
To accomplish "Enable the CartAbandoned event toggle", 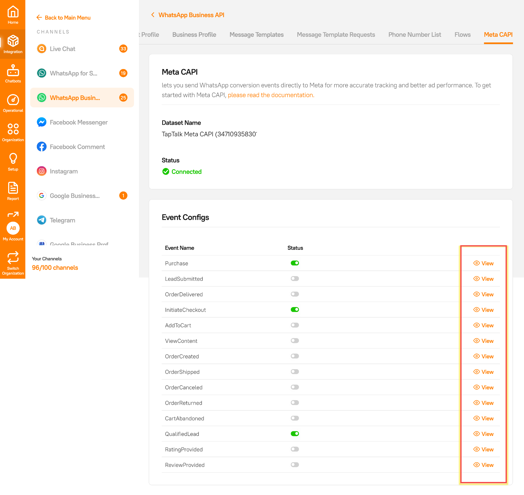I will click(x=295, y=418).
